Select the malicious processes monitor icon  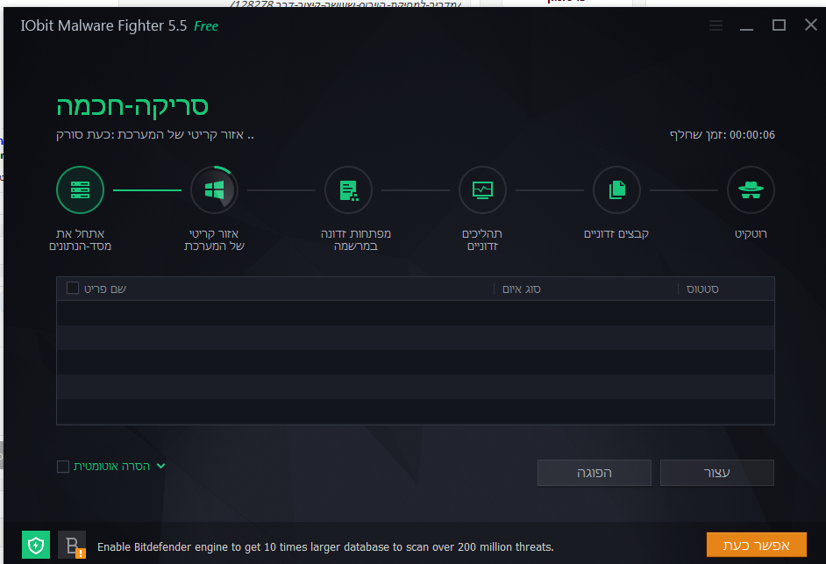coord(482,189)
